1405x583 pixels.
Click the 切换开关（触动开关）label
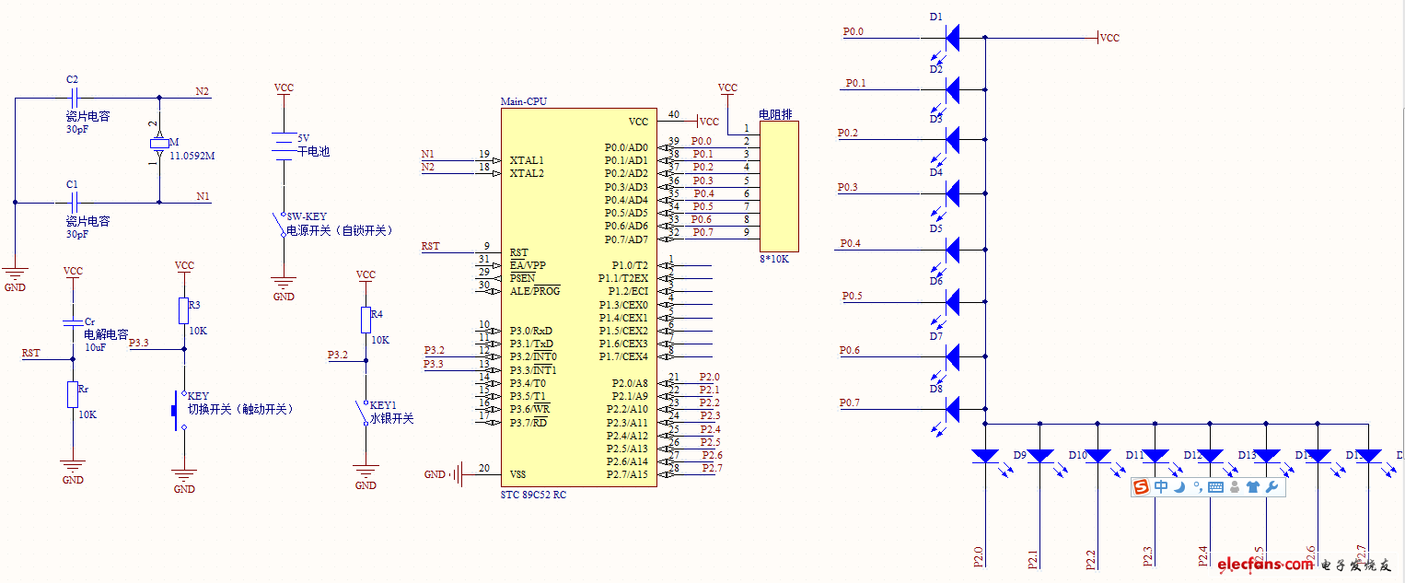[240, 409]
